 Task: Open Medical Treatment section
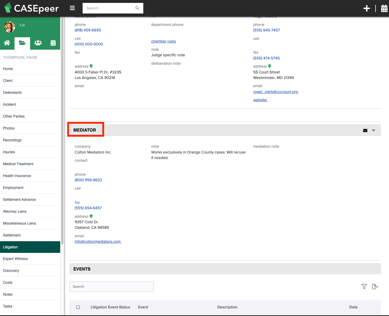[30, 164]
